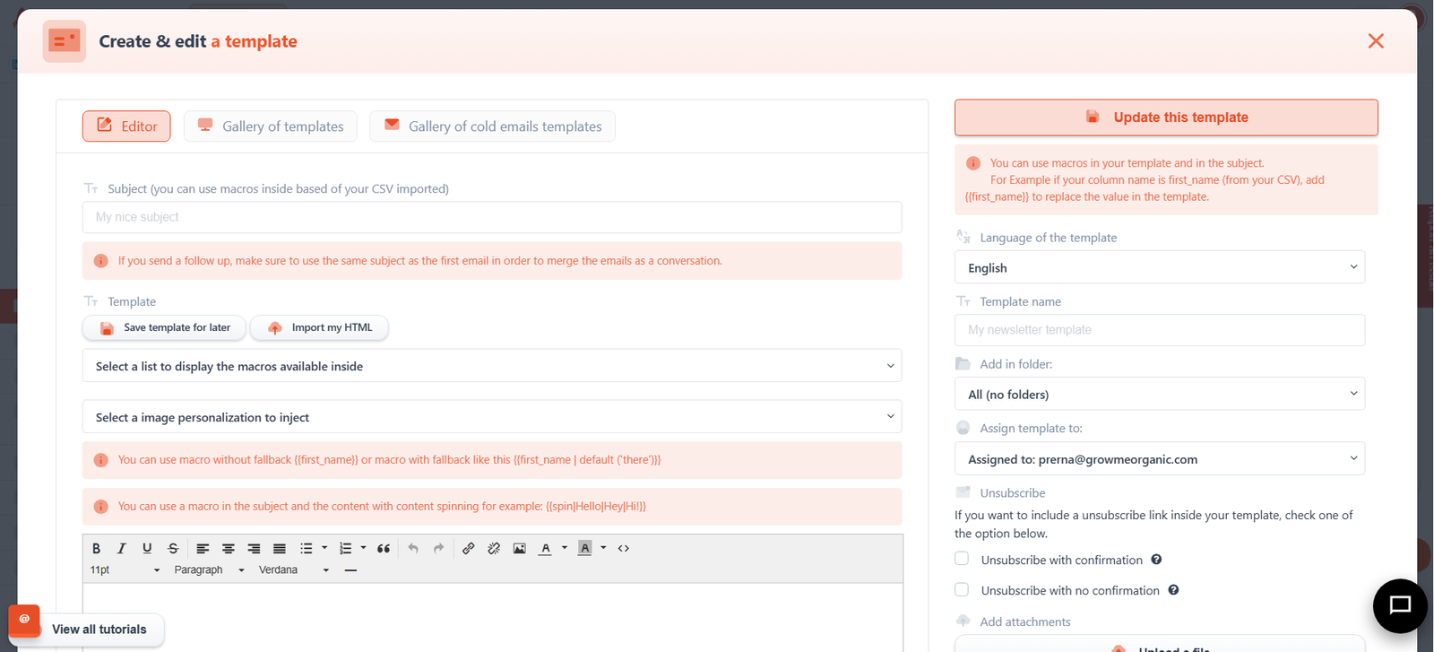The height and width of the screenshot is (652, 1434).
Task: Open help for Unsubscribe with confirmation
Action: (1156, 560)
